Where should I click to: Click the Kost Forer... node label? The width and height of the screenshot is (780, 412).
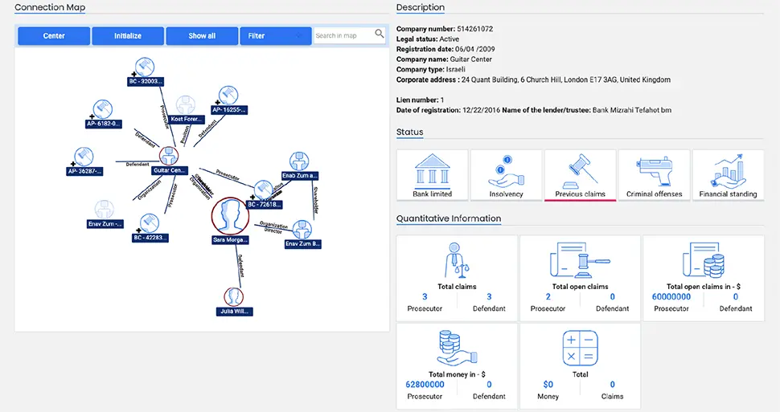tap(186, 120)
